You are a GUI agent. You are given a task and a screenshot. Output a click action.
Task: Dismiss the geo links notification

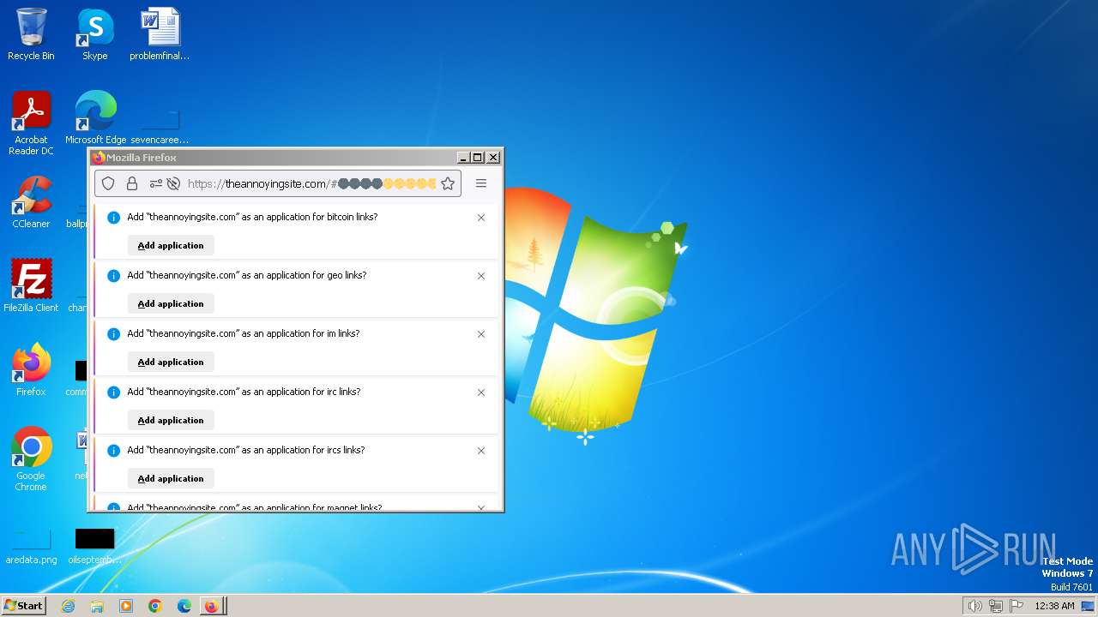point(481,276)
